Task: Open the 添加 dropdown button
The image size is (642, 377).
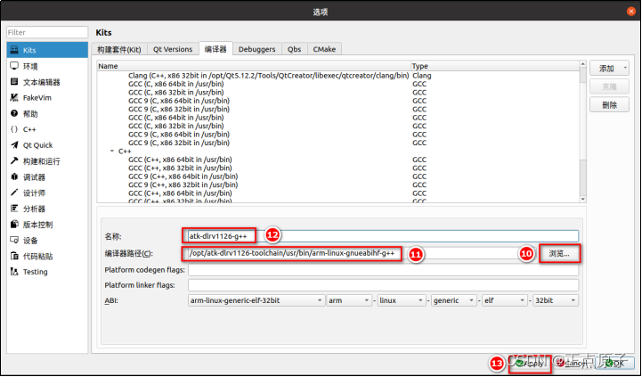Action: point(609,69)
